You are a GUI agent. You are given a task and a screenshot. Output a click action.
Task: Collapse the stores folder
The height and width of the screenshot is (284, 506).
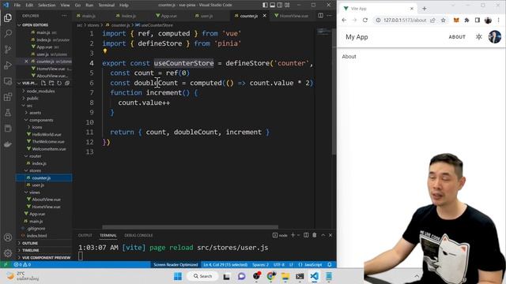tap(35, 170)
